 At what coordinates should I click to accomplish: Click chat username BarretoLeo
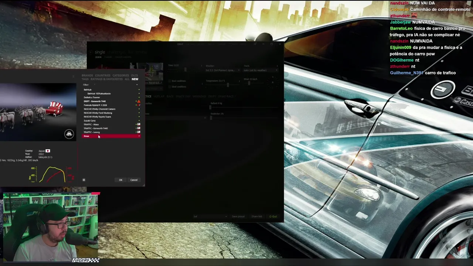click(x=401, y=28)
